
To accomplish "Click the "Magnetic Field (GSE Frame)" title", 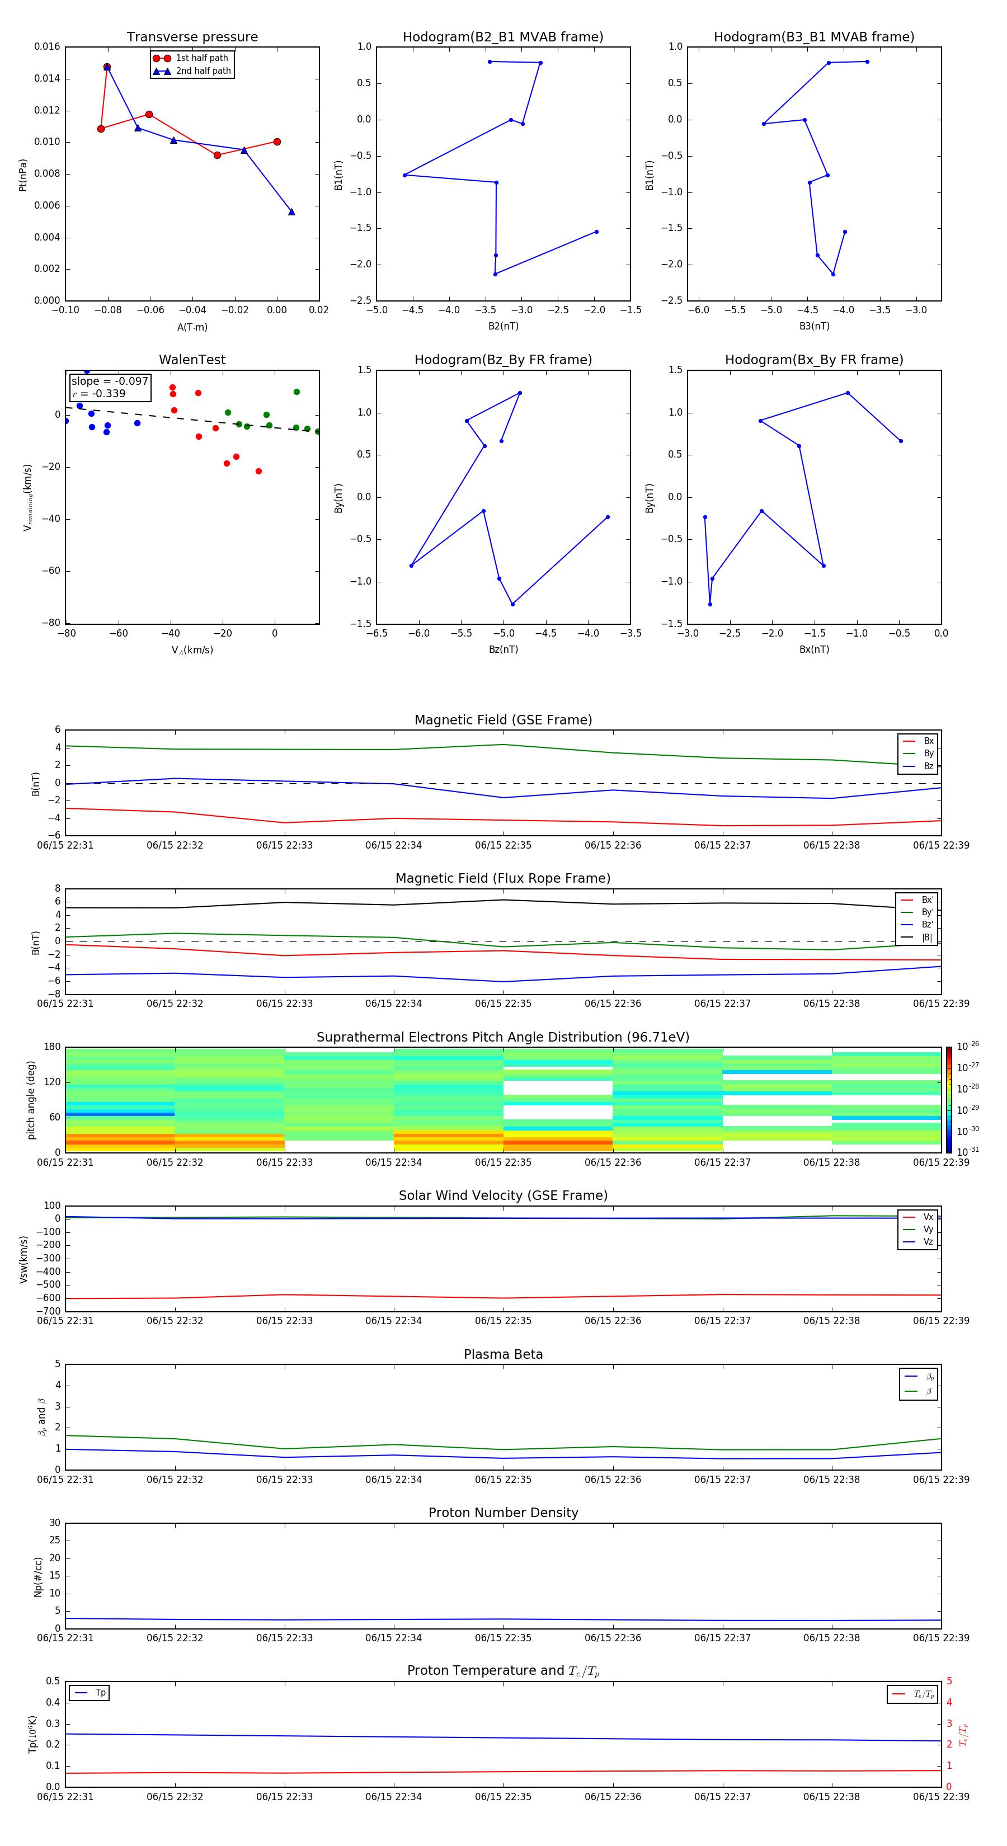I will pos(503,720).
